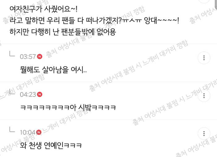217x157 pixels.
Task: Click the line starting '라고 말하면 우리 팬들'
Action: coord(94,21)
